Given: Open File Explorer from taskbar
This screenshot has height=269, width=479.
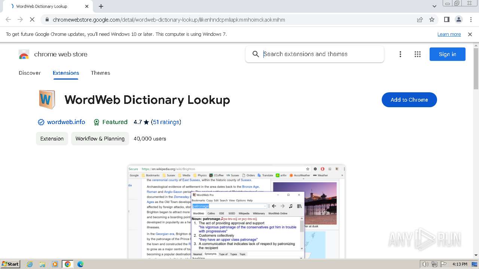Looking at the screenshot, I should click(42, 264).
